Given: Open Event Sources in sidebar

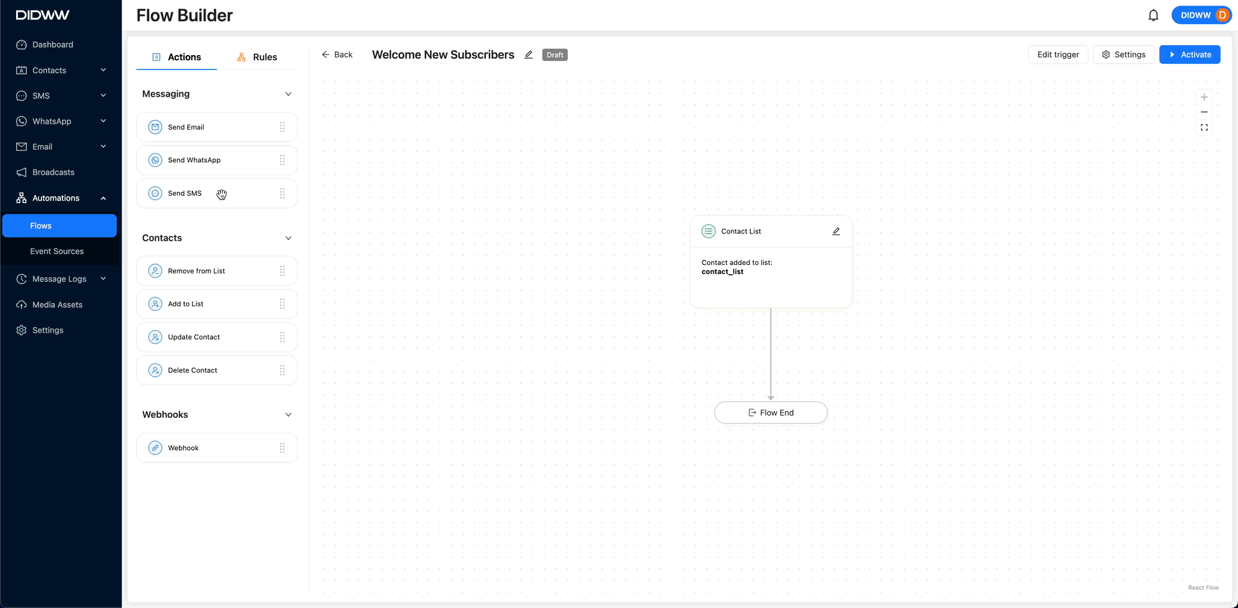Looking at the screenshot, I should click(x=57, y=251).
